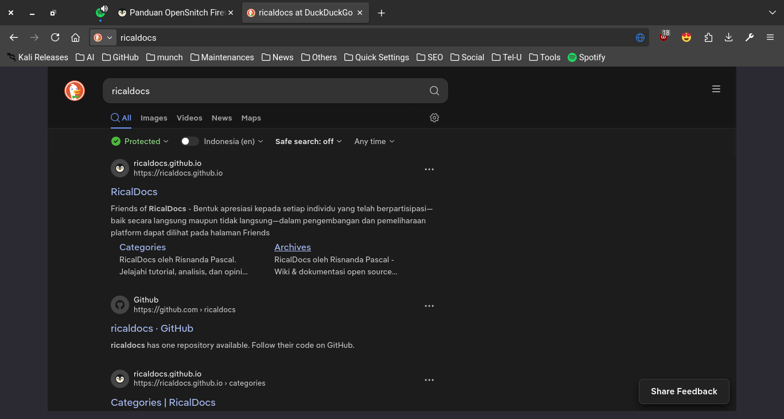
Task: Click the search magnifier icon in search box
Action: [434, 91]
